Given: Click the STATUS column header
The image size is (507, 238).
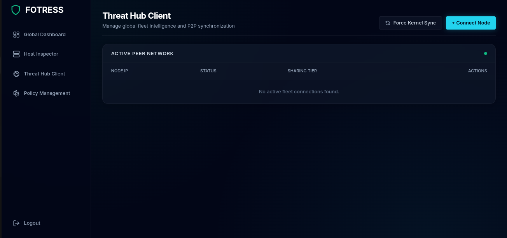Looking at the screenshot, I should [208, 71].
